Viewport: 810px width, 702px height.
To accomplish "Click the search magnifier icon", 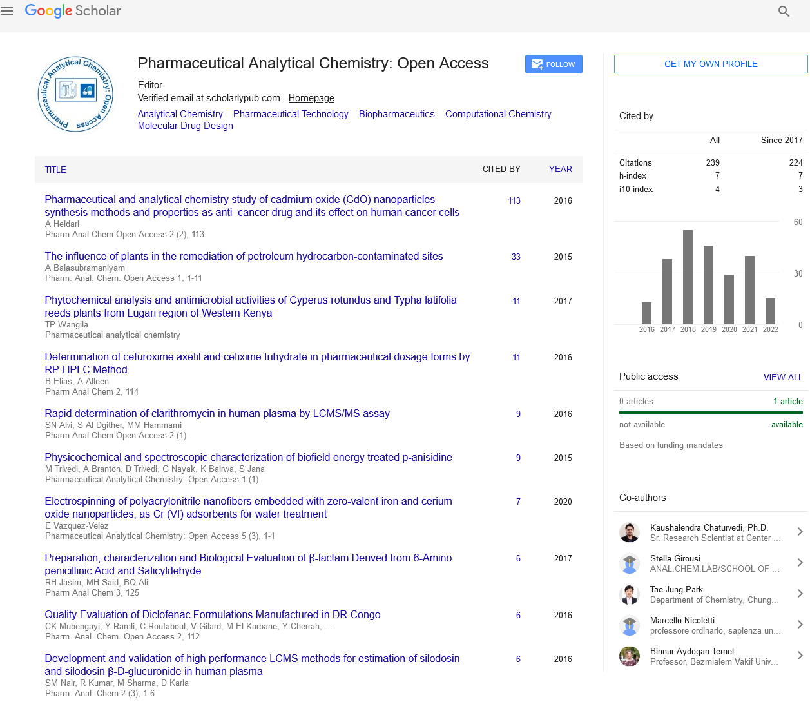I will click(784, 11).
